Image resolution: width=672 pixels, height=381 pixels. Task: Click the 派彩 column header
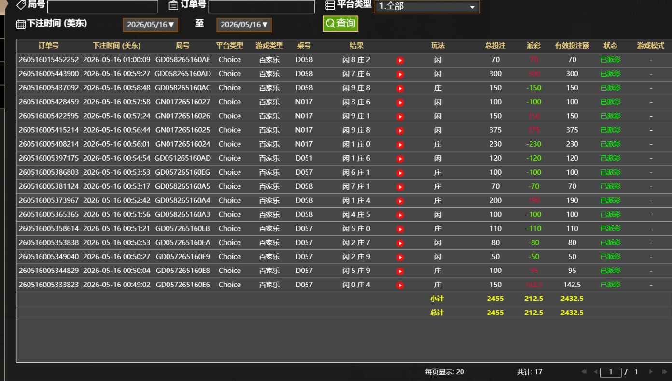click(533, 46)
